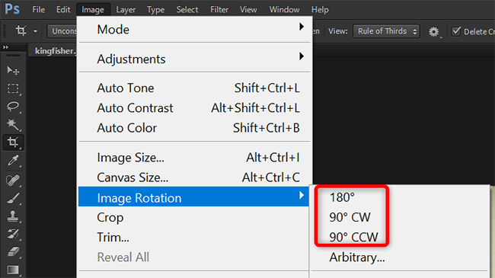Viewport: 495px width, 278px height.
Task: Apply Auto Contrast
Action: click(194, 107)
